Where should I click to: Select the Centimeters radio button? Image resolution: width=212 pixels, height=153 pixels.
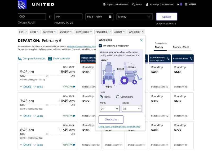[118, 97]
